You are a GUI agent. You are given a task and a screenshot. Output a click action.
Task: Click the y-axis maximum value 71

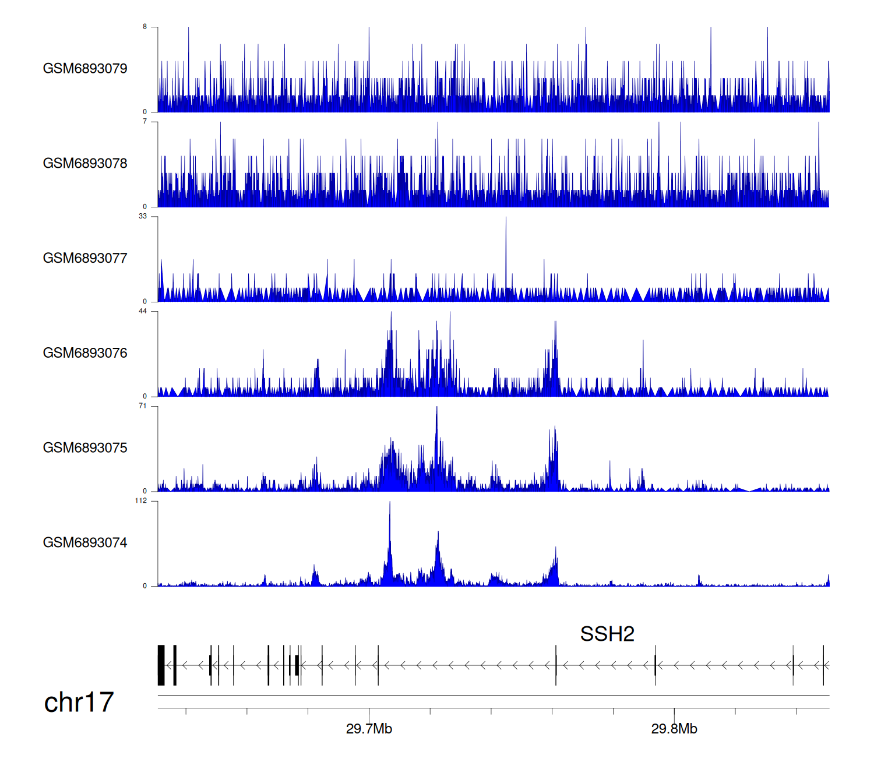point(143,406)
